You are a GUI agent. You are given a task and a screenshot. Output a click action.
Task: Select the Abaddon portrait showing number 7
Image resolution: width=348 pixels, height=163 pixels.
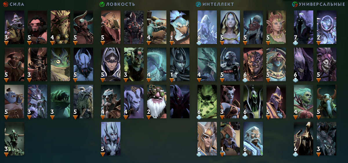tap(304, 27)
